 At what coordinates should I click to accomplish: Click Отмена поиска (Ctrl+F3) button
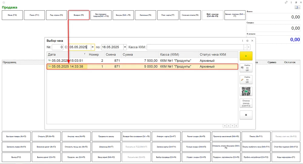pos(246,103)
